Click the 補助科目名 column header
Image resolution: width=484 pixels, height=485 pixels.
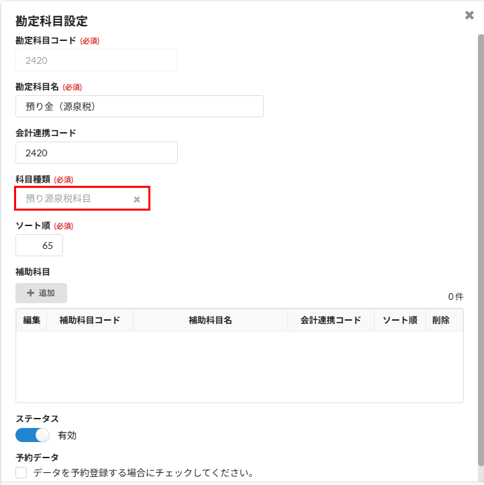point(210,320)
